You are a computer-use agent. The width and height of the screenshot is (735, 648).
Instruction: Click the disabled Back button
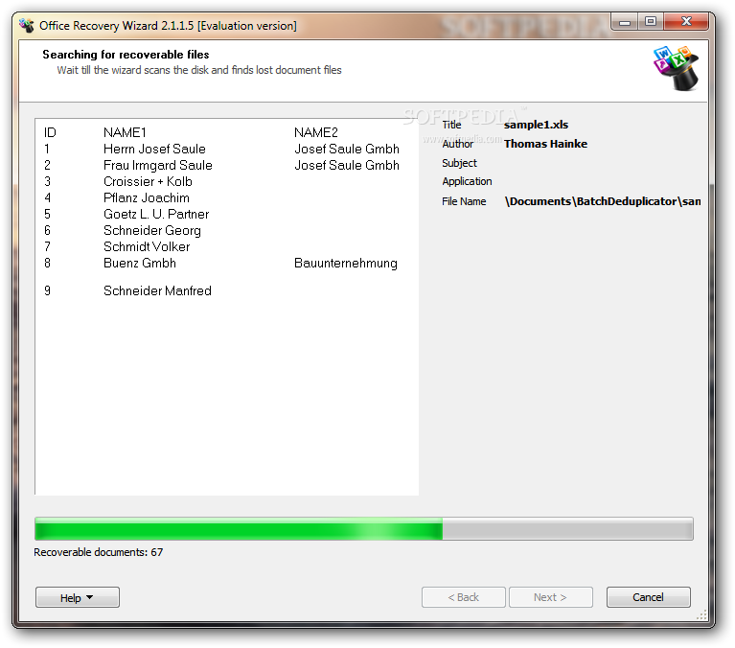(x=463, y=597)
